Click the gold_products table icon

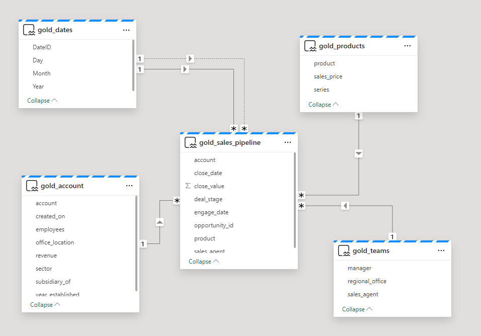pyautogui.click(x=310, y=46)
